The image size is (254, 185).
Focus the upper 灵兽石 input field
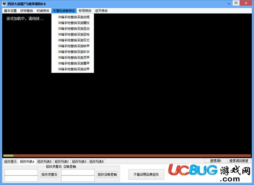pyautogui.click(x=21, y=172)
